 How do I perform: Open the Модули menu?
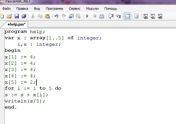coord(92,9)
